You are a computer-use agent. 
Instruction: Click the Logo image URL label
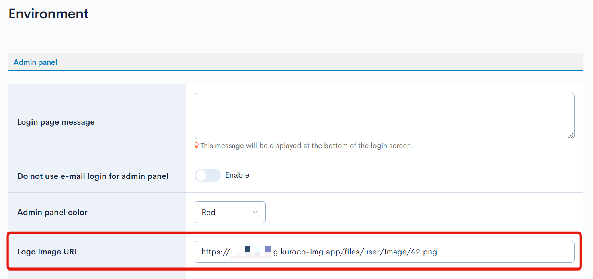click(48, 252)
